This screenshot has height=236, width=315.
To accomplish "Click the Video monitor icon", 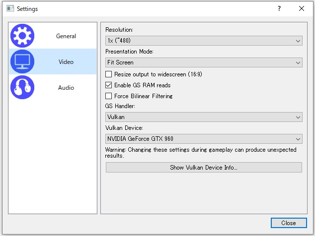I will [x=22, y=62].
